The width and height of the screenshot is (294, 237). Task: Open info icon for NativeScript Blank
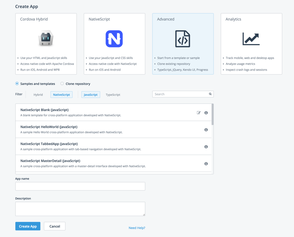click(x=206, y=113)
